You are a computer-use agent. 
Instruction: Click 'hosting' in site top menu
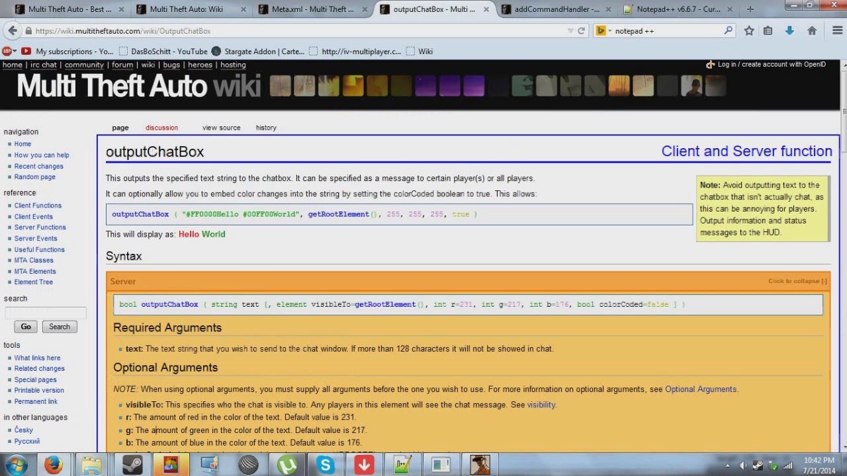[x=233, y=65]
